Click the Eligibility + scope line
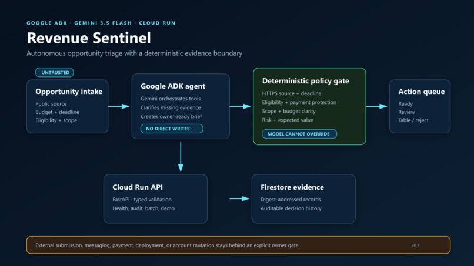This screenshot has width=474, height=266. click(x=56, y=120)
